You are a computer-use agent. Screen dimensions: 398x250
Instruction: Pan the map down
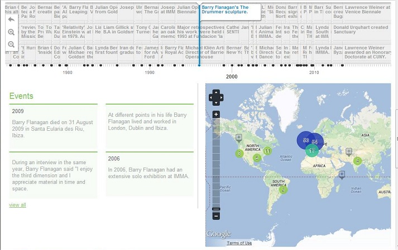[216, 102]
